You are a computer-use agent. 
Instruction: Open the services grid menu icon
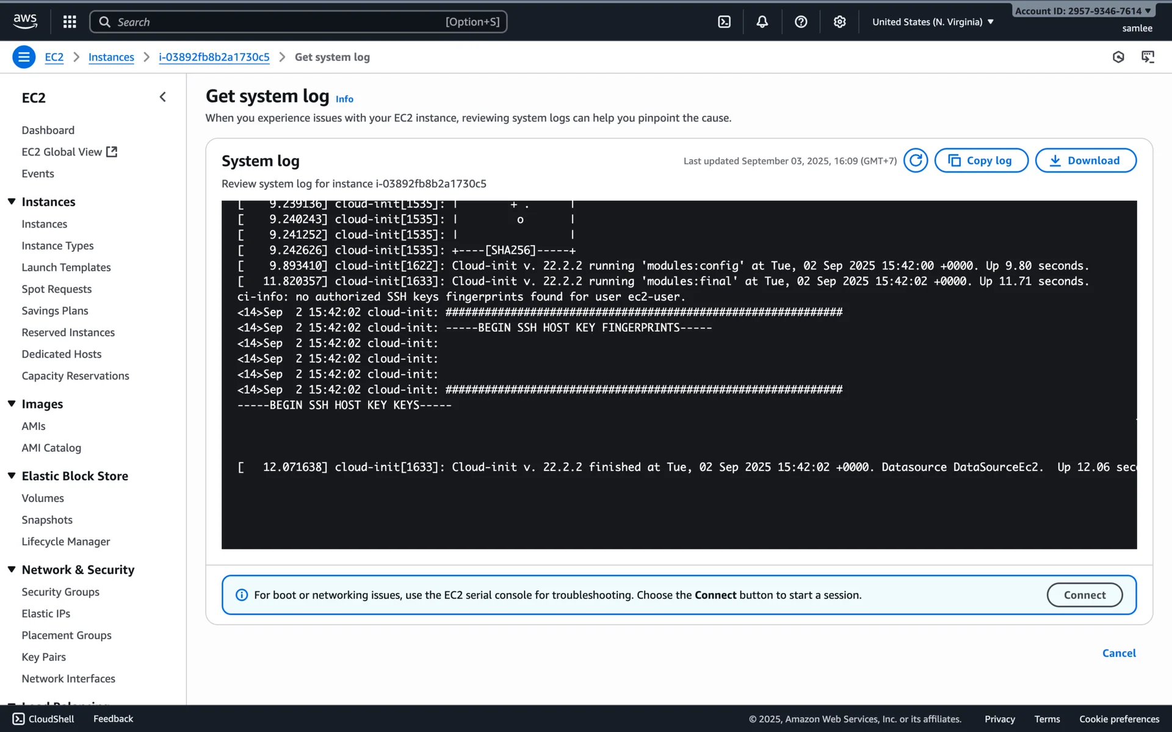pos(70,22)
